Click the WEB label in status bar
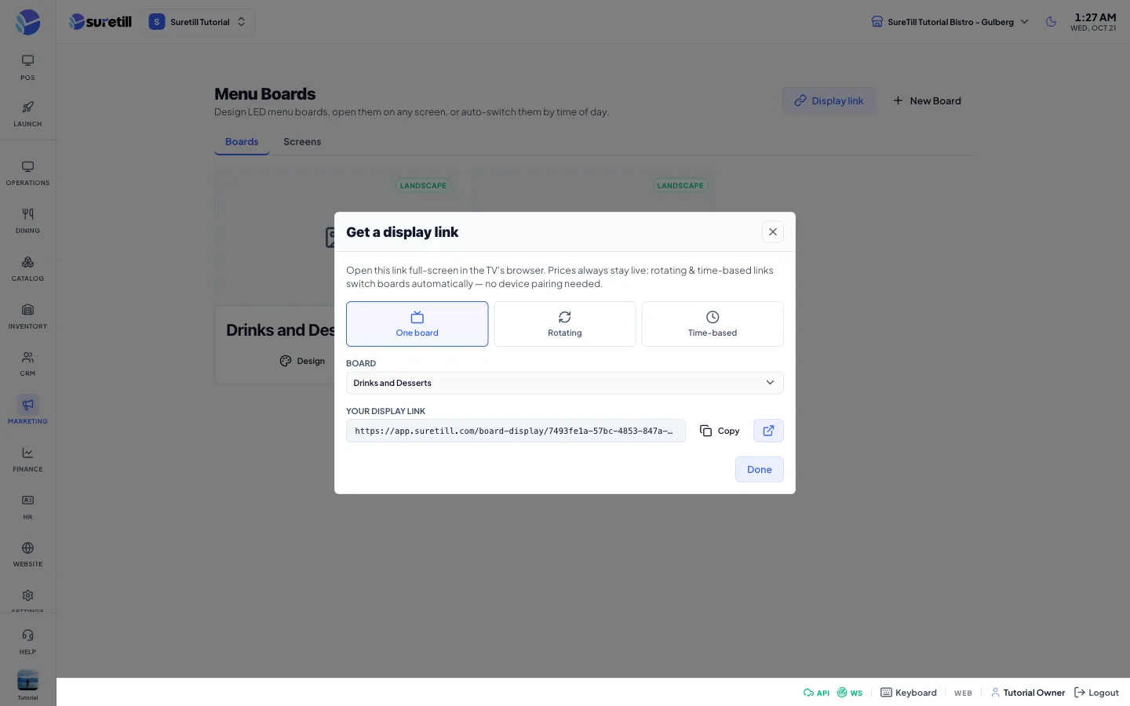The image size is (1130, 706). tap(963, 693)
